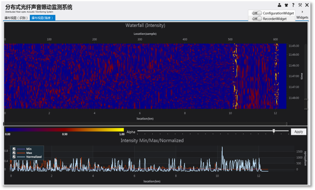Click the Intensity Min/Max/Normalized title
Screen dimensions: 315x190
click(152, 141)
